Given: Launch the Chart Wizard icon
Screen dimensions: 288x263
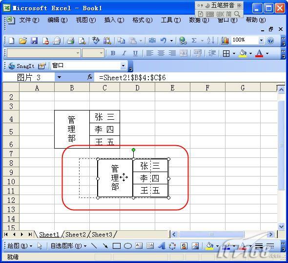Looking at the screenshot, I should tap(225, 41).
